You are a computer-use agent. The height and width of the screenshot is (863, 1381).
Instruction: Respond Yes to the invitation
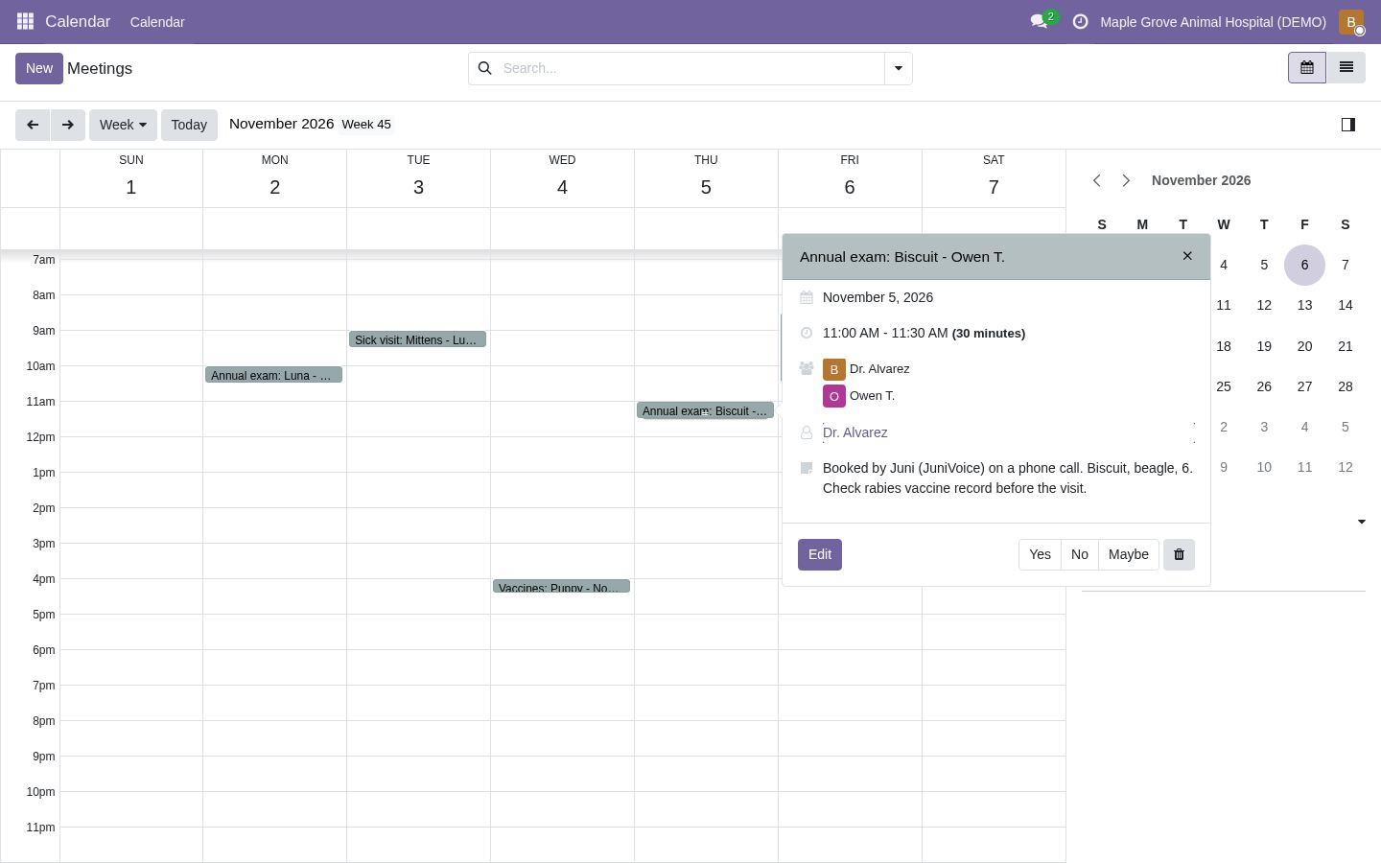[x=1040, y=554]
